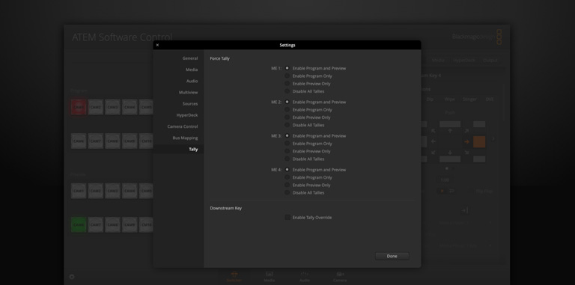
Task: Select the Stinger transition tab
Action: tap(469, 99)
